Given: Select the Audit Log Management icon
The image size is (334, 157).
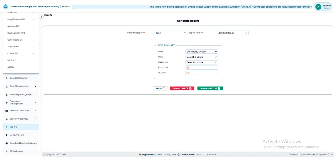Looking at the screenshot, I should point(7,95).
